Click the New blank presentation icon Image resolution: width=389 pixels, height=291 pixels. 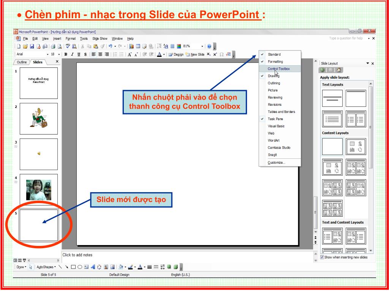19,46
